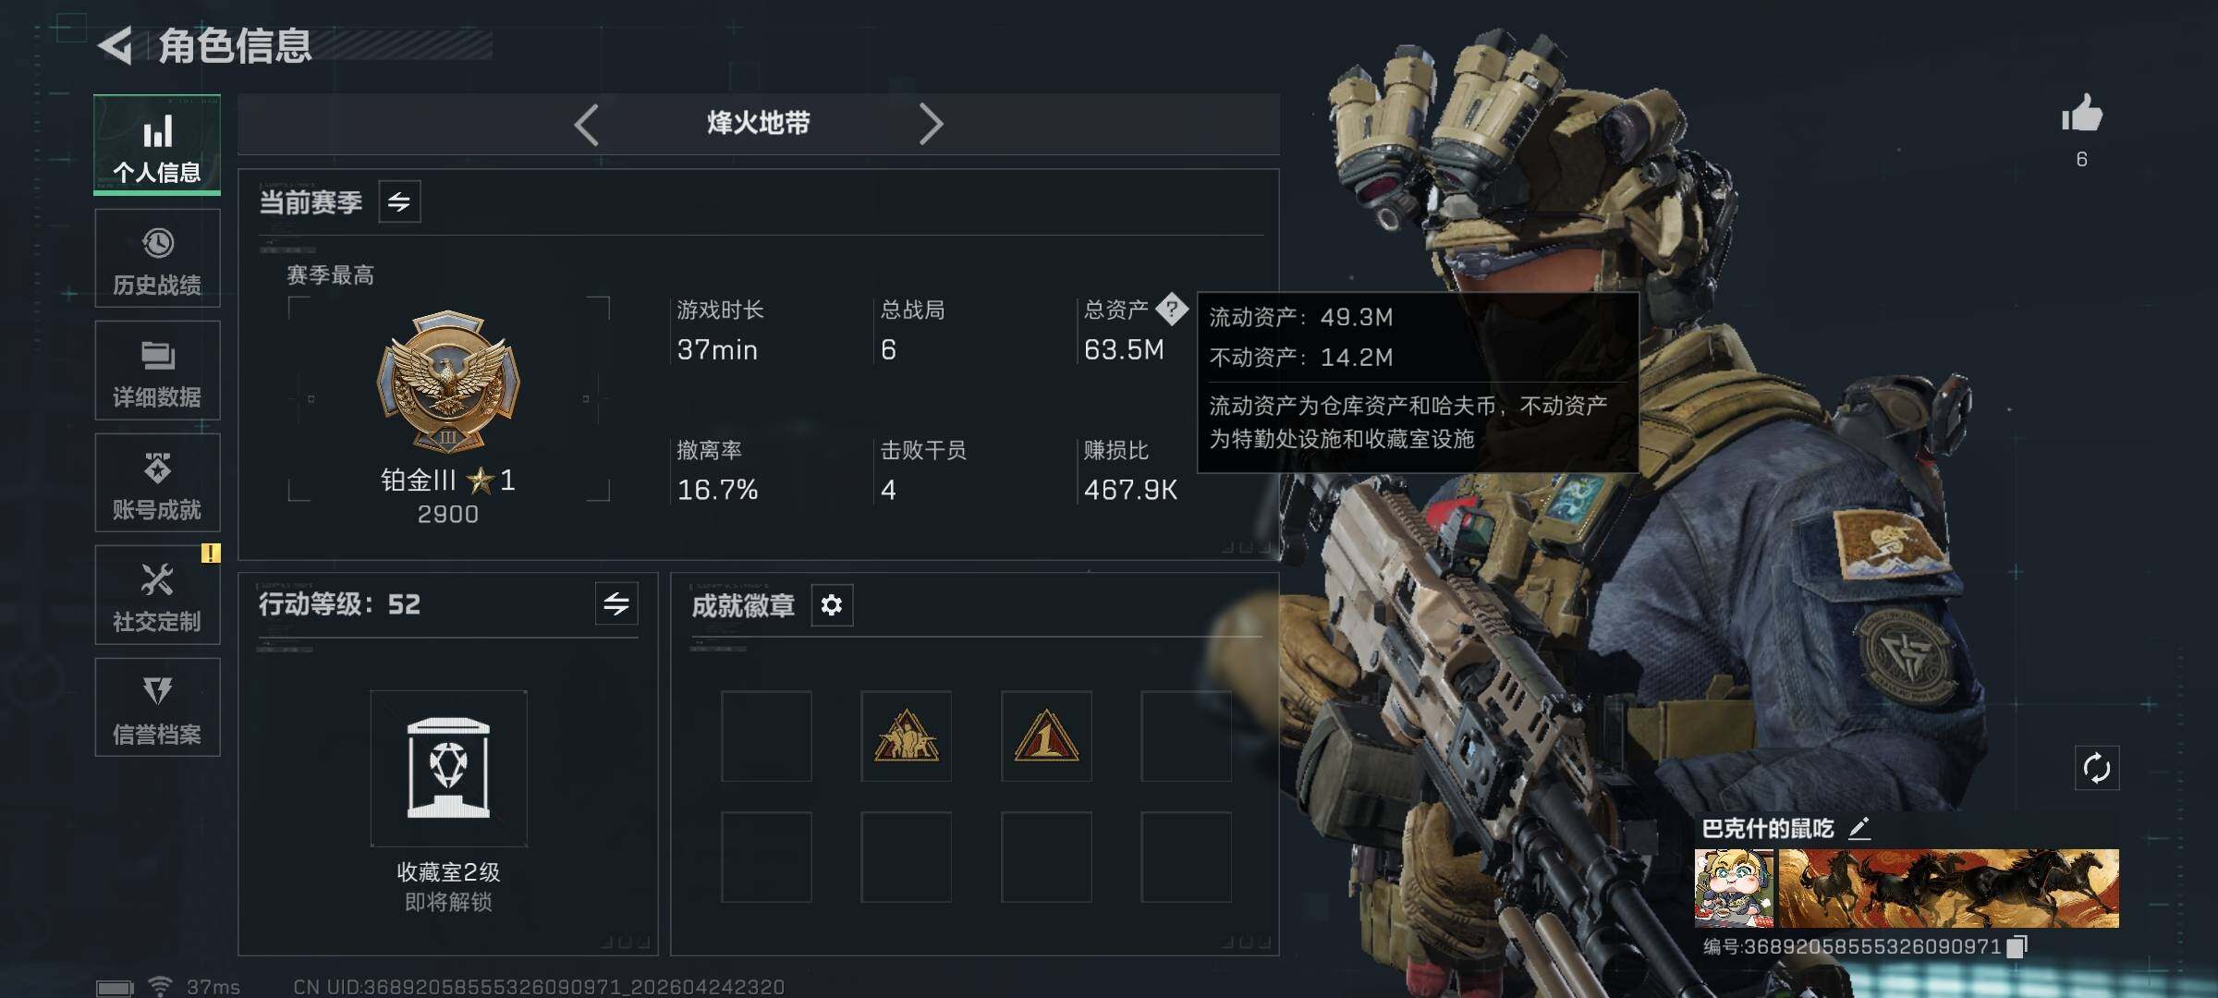Go back using the arrow beside 角色信息
2218x998 pixels.
click(116, 45)
